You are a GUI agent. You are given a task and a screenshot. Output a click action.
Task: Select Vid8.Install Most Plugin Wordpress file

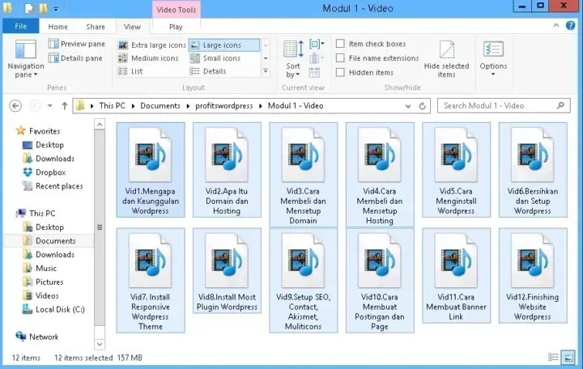(227, 271)
